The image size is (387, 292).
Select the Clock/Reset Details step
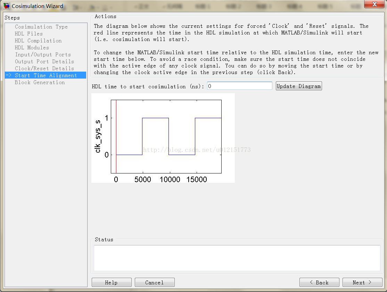point(44,68)
